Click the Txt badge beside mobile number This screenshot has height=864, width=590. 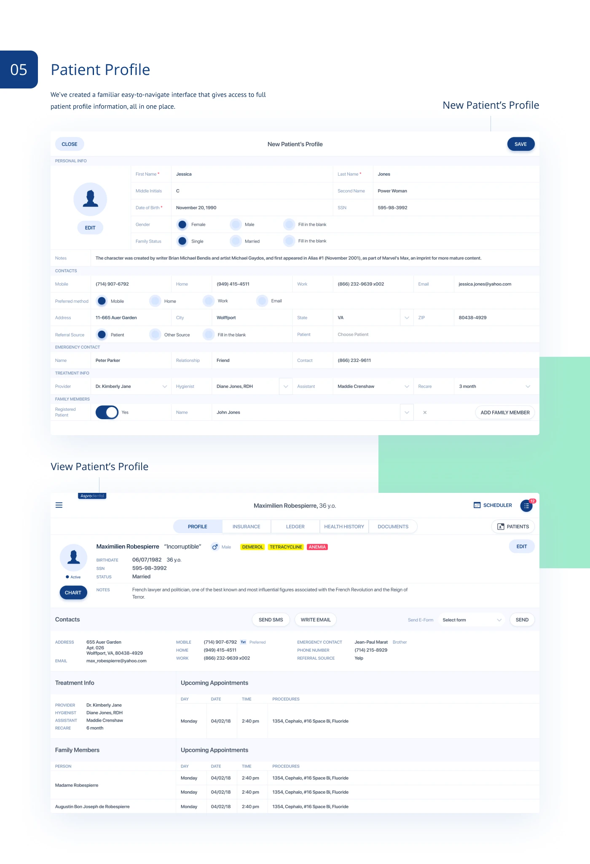pyautogui.click(x=243, y=642)
